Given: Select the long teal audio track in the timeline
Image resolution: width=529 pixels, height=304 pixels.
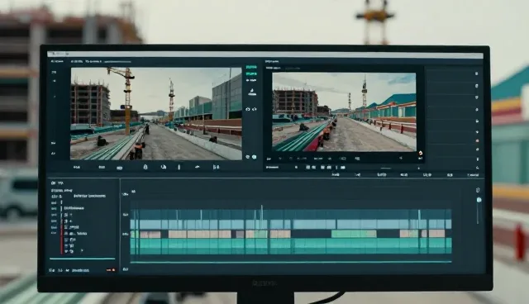Looking at the screenshot, I should (x=291, y=245).
